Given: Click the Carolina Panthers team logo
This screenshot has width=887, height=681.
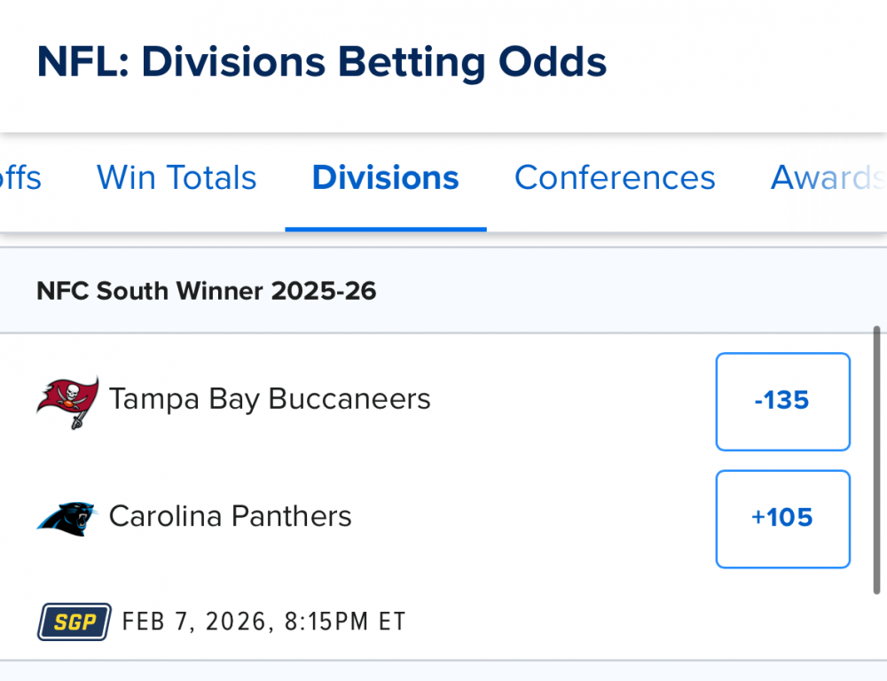Looking at the screenshot, I should tap(67, 518).
